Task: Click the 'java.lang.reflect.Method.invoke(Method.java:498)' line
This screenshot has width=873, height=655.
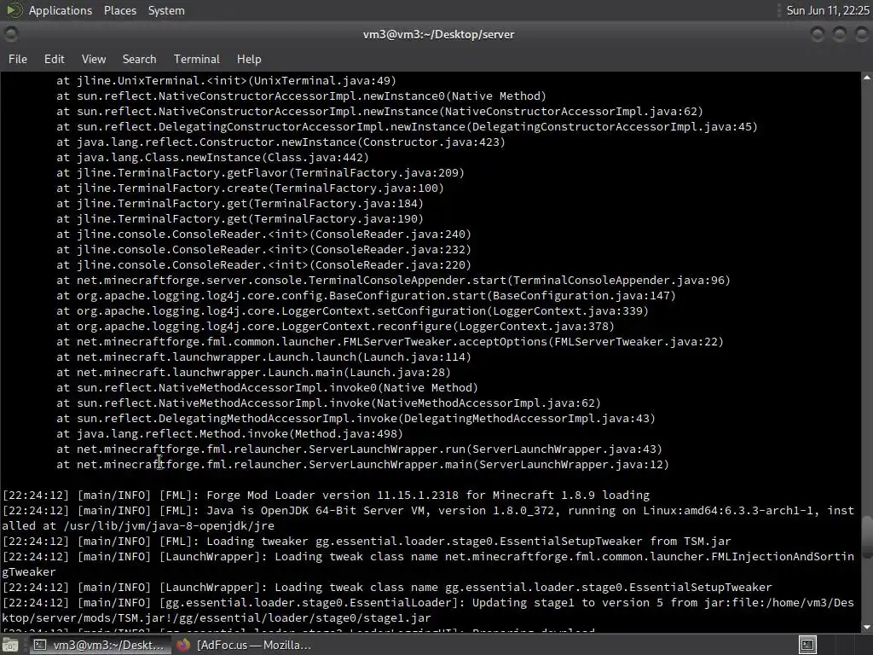Action: (240, 434)
